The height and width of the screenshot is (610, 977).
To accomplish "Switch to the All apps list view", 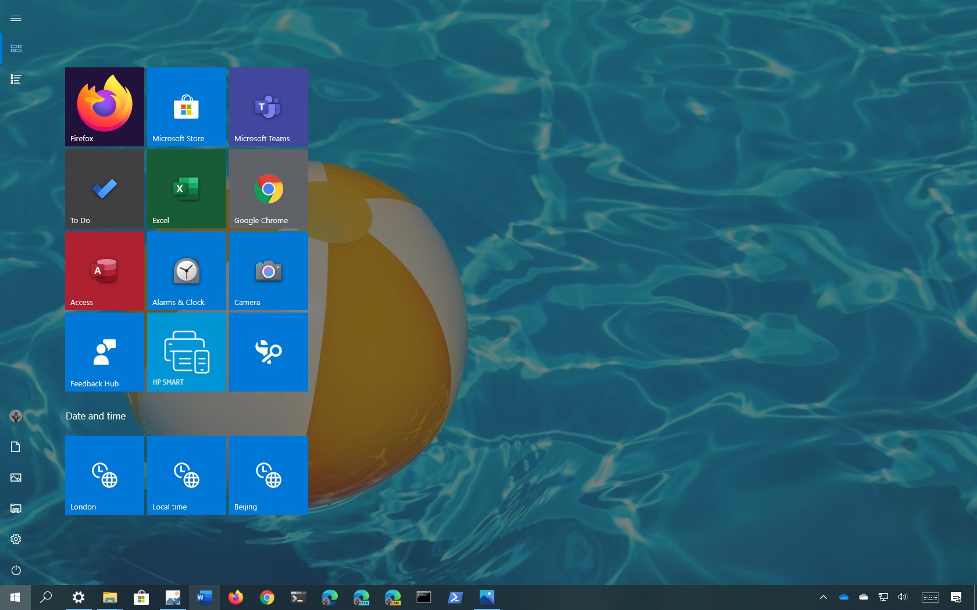I will coord(16,80).
